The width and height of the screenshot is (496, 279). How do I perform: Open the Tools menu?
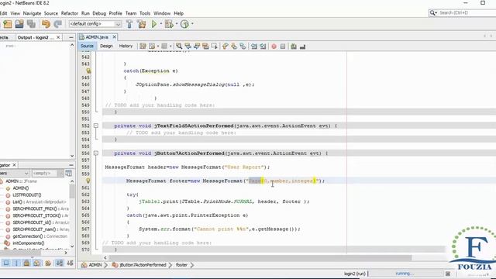145,13
